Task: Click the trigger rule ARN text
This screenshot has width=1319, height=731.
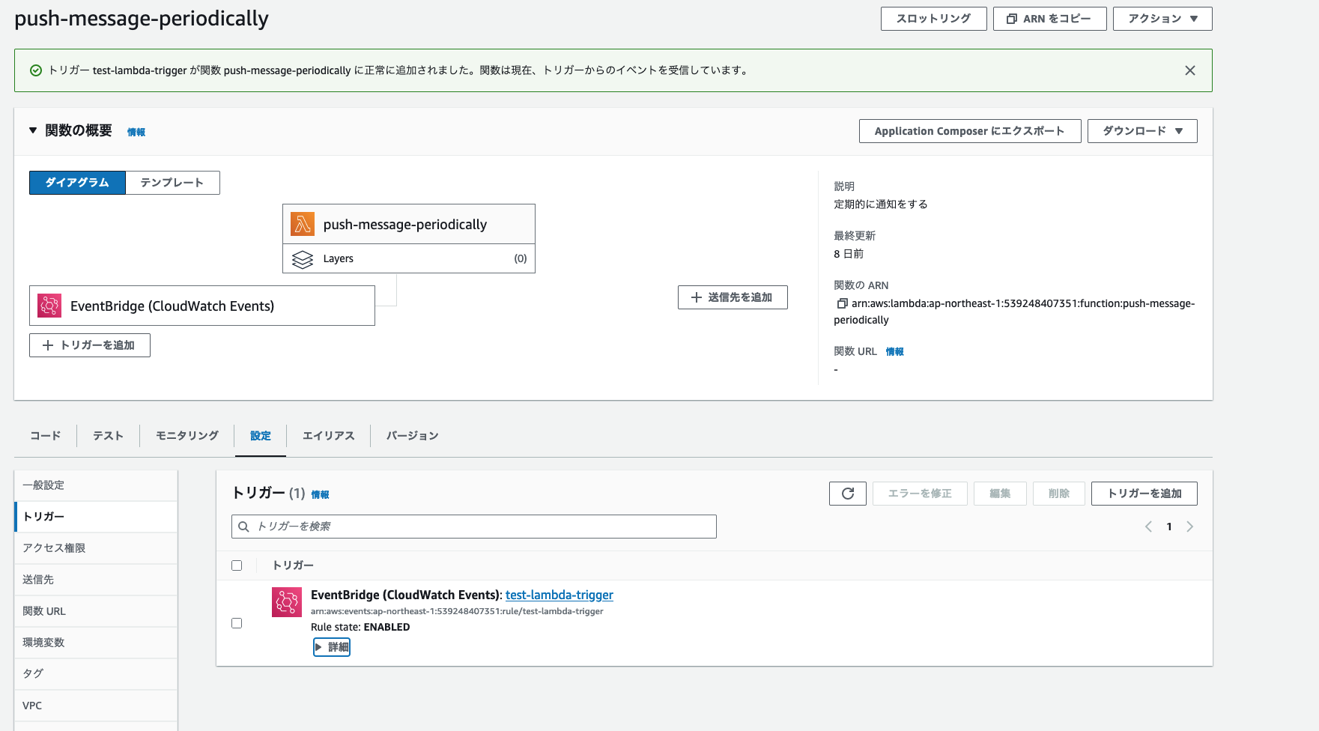Action: point(457,611)
